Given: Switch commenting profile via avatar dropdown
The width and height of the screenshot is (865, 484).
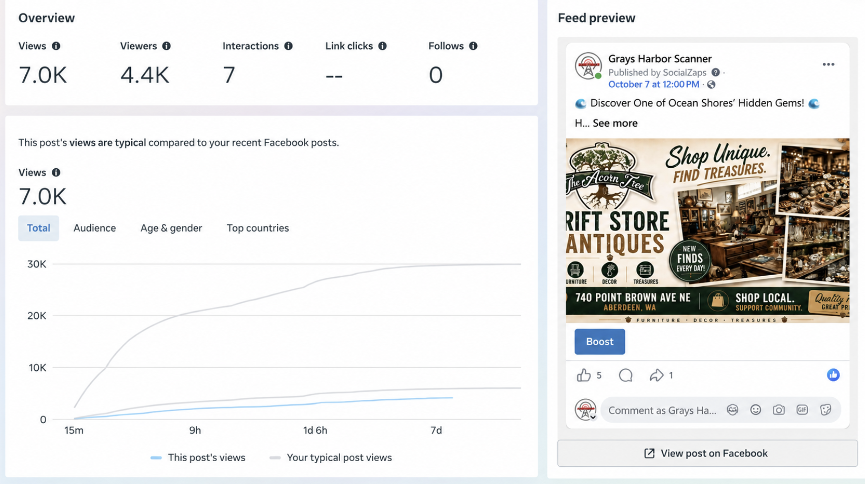Looking at the screenshot, I should (586, 410).
